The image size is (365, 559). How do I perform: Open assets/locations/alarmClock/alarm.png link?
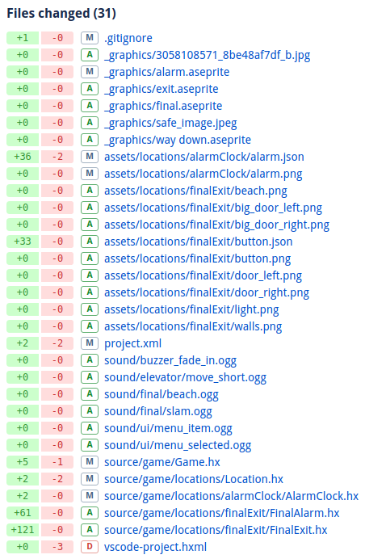203,174
